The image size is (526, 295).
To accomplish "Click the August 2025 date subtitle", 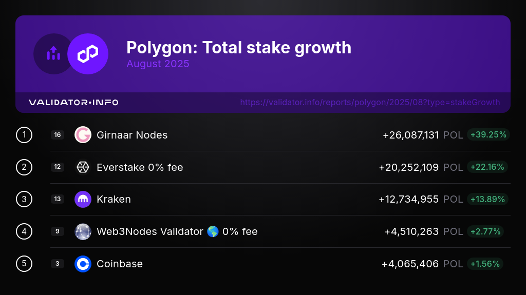I will [158, 64].
